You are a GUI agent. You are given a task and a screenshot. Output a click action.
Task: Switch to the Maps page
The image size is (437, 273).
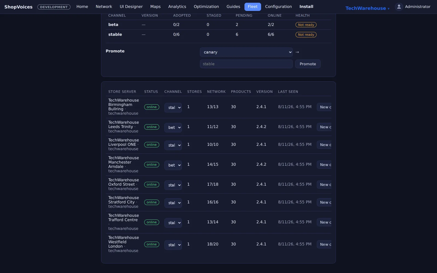coord(155,7)
